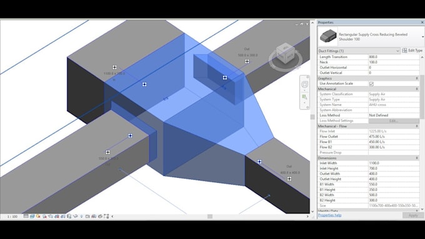Click the duct fitting type thumbnail
425x239 pixels.
point(327,36)
